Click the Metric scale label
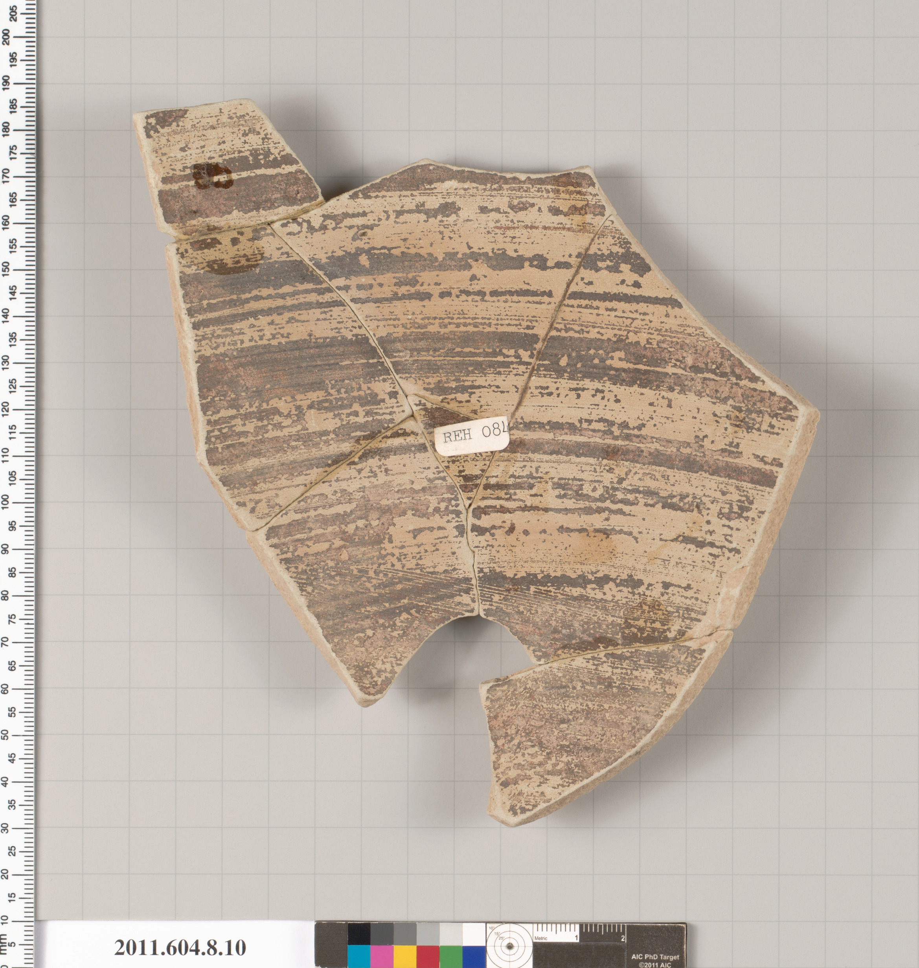The image size is (919, 968). [541, 939]
